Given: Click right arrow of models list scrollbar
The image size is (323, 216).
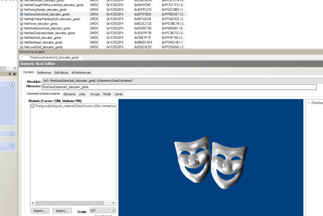Looking at the screenshot, I should click(x=113, y=203).
